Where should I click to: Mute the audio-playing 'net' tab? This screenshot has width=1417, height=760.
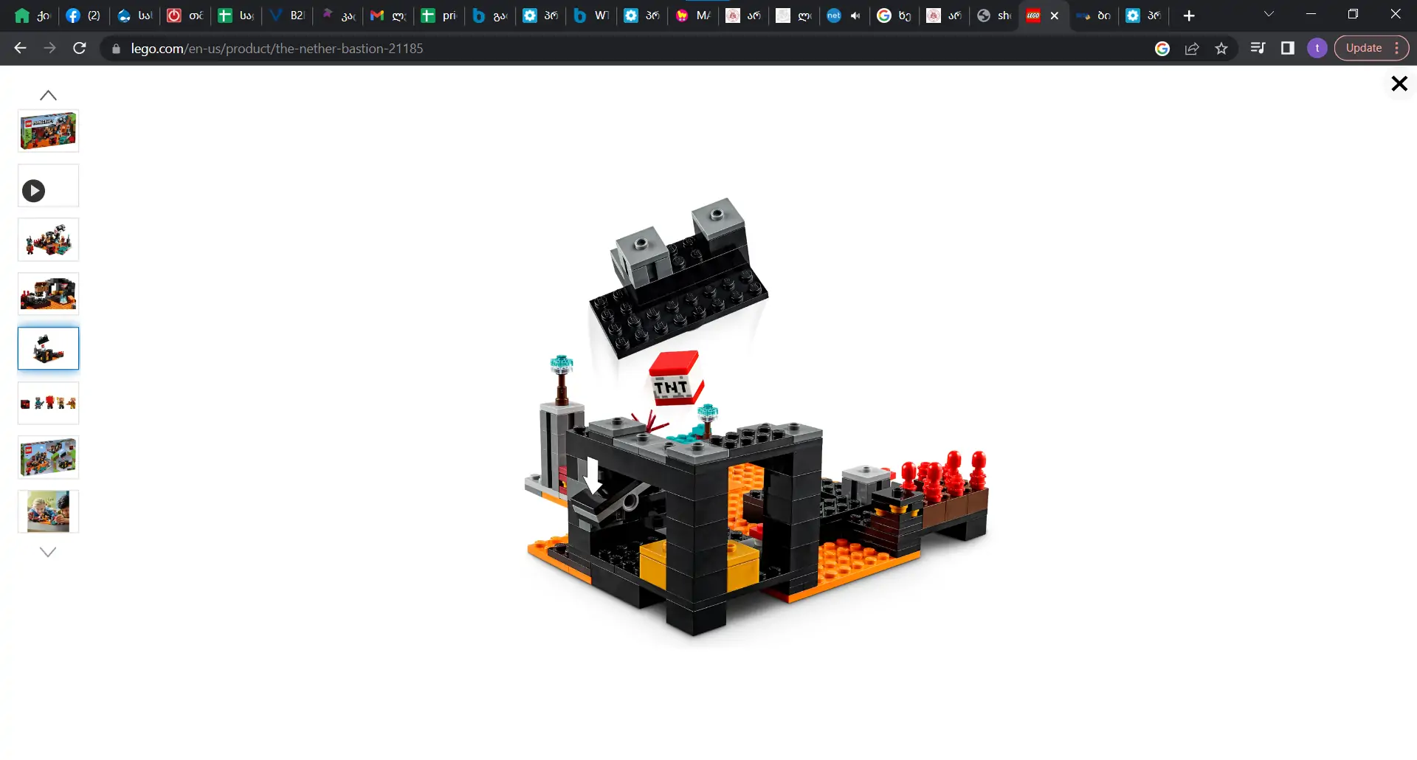tap(855, 15)
